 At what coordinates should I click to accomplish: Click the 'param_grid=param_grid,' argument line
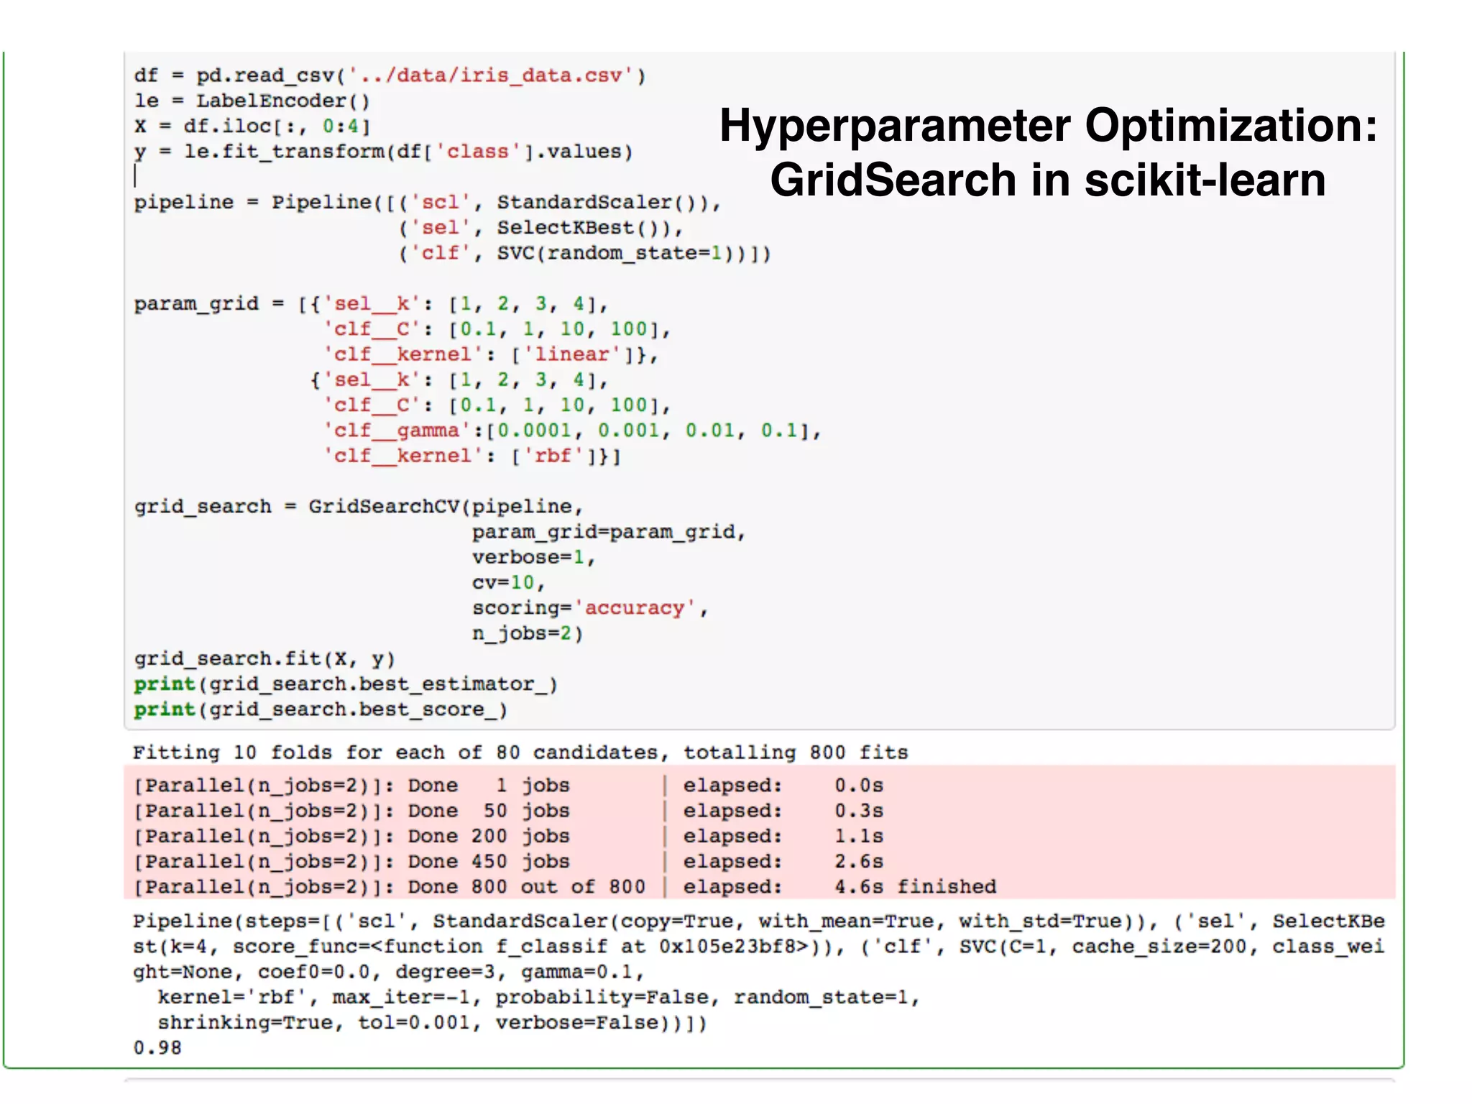click(x=609, y=532)
